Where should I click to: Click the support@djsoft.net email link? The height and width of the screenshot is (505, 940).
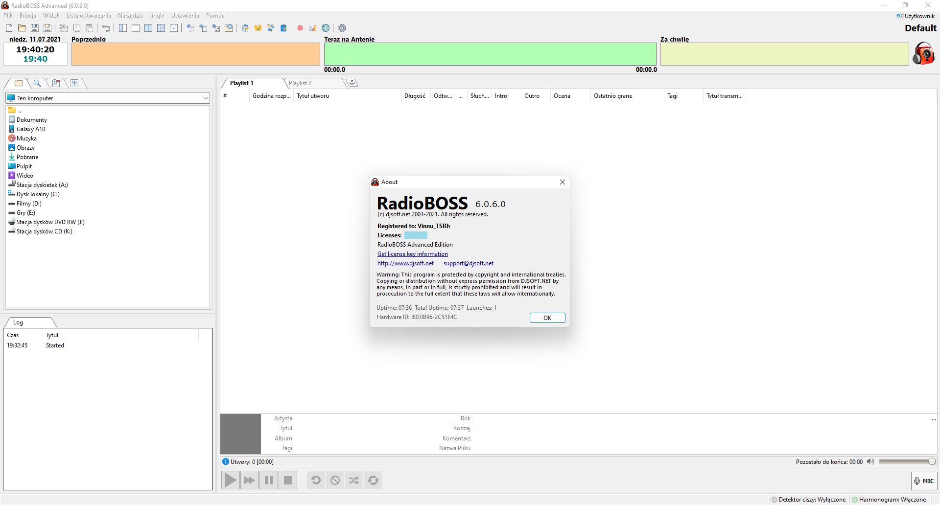[x=469, y=263]
